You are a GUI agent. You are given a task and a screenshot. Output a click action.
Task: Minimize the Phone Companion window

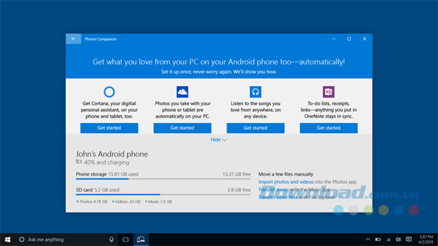(334, 39)
